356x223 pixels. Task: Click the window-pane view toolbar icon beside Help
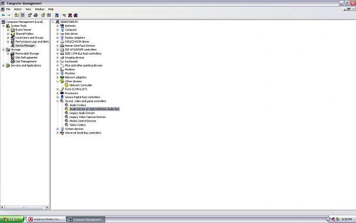[x=49, y=15]
